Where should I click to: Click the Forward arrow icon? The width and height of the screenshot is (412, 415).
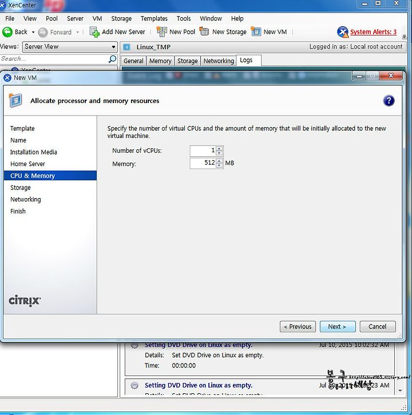point(42,32)
